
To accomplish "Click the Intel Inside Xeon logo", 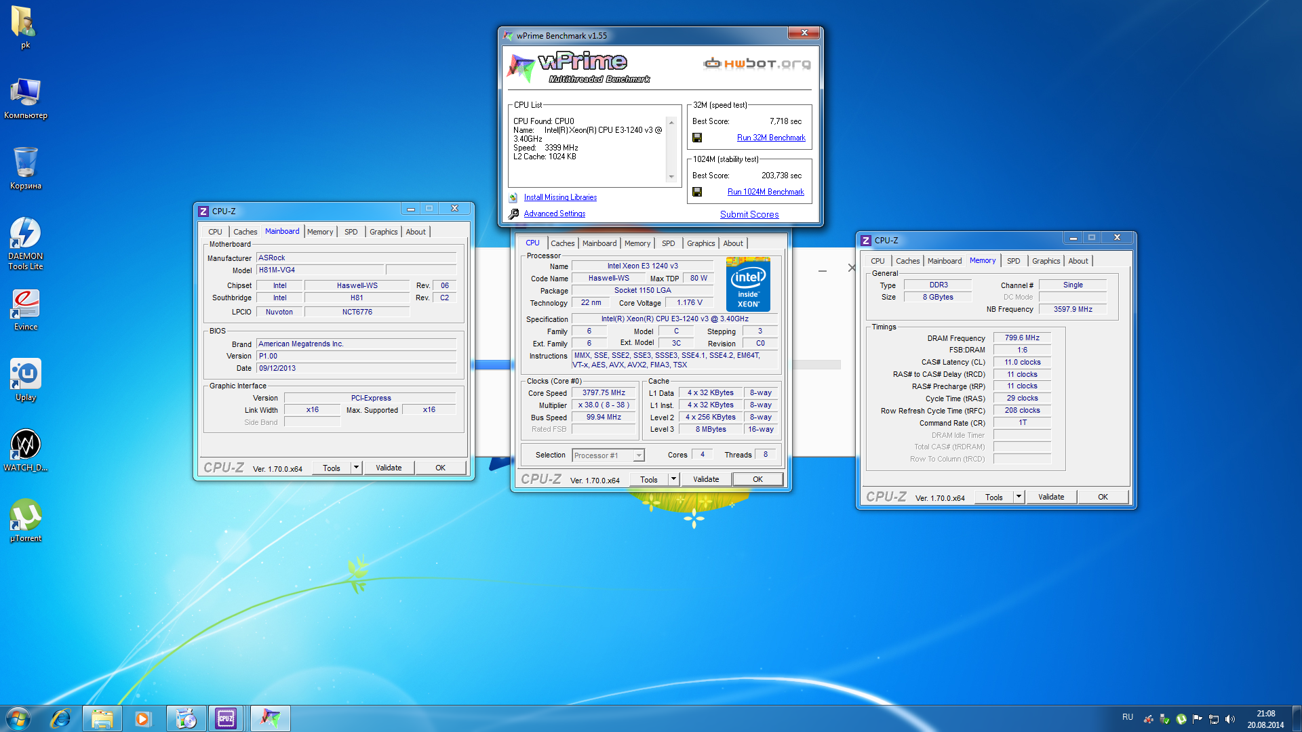I will [x=748, y=284].
